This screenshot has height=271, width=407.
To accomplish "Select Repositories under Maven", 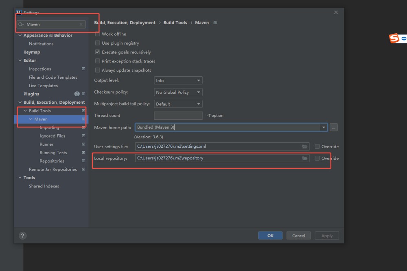I will pos(52,161).
